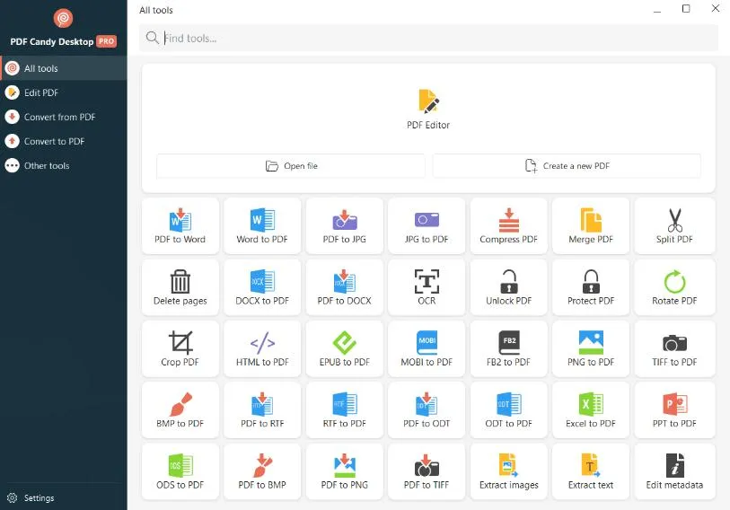Choose PDF to RTF tool

coord(262,410)
